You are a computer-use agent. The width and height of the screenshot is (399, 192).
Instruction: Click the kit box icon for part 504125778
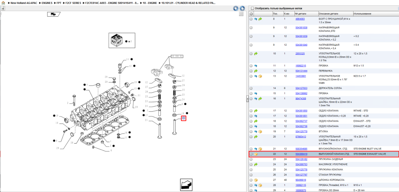pos(260,132)
